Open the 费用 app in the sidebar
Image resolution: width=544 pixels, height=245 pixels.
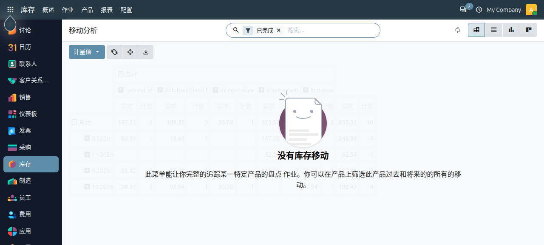(31, 214)
